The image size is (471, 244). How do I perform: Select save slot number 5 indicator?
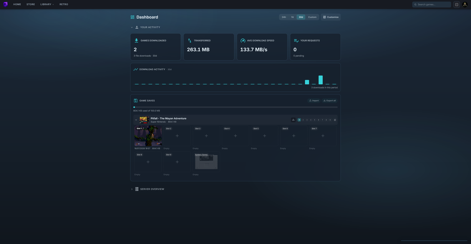click(x=314, y=120)
